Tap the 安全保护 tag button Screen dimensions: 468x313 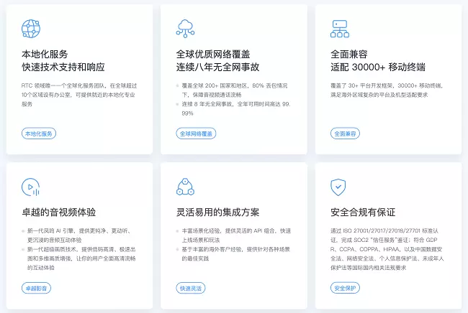[344, 289]
